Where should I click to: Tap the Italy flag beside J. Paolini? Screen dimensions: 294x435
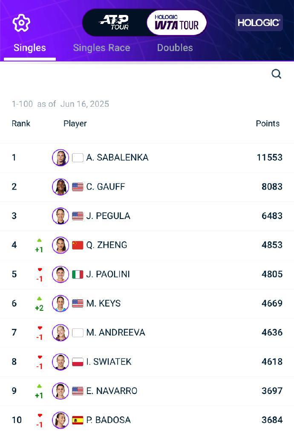78,274
